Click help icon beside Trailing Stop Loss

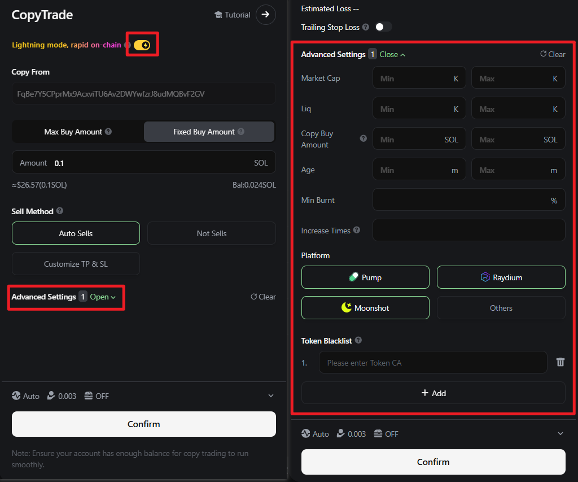point(366,27)
